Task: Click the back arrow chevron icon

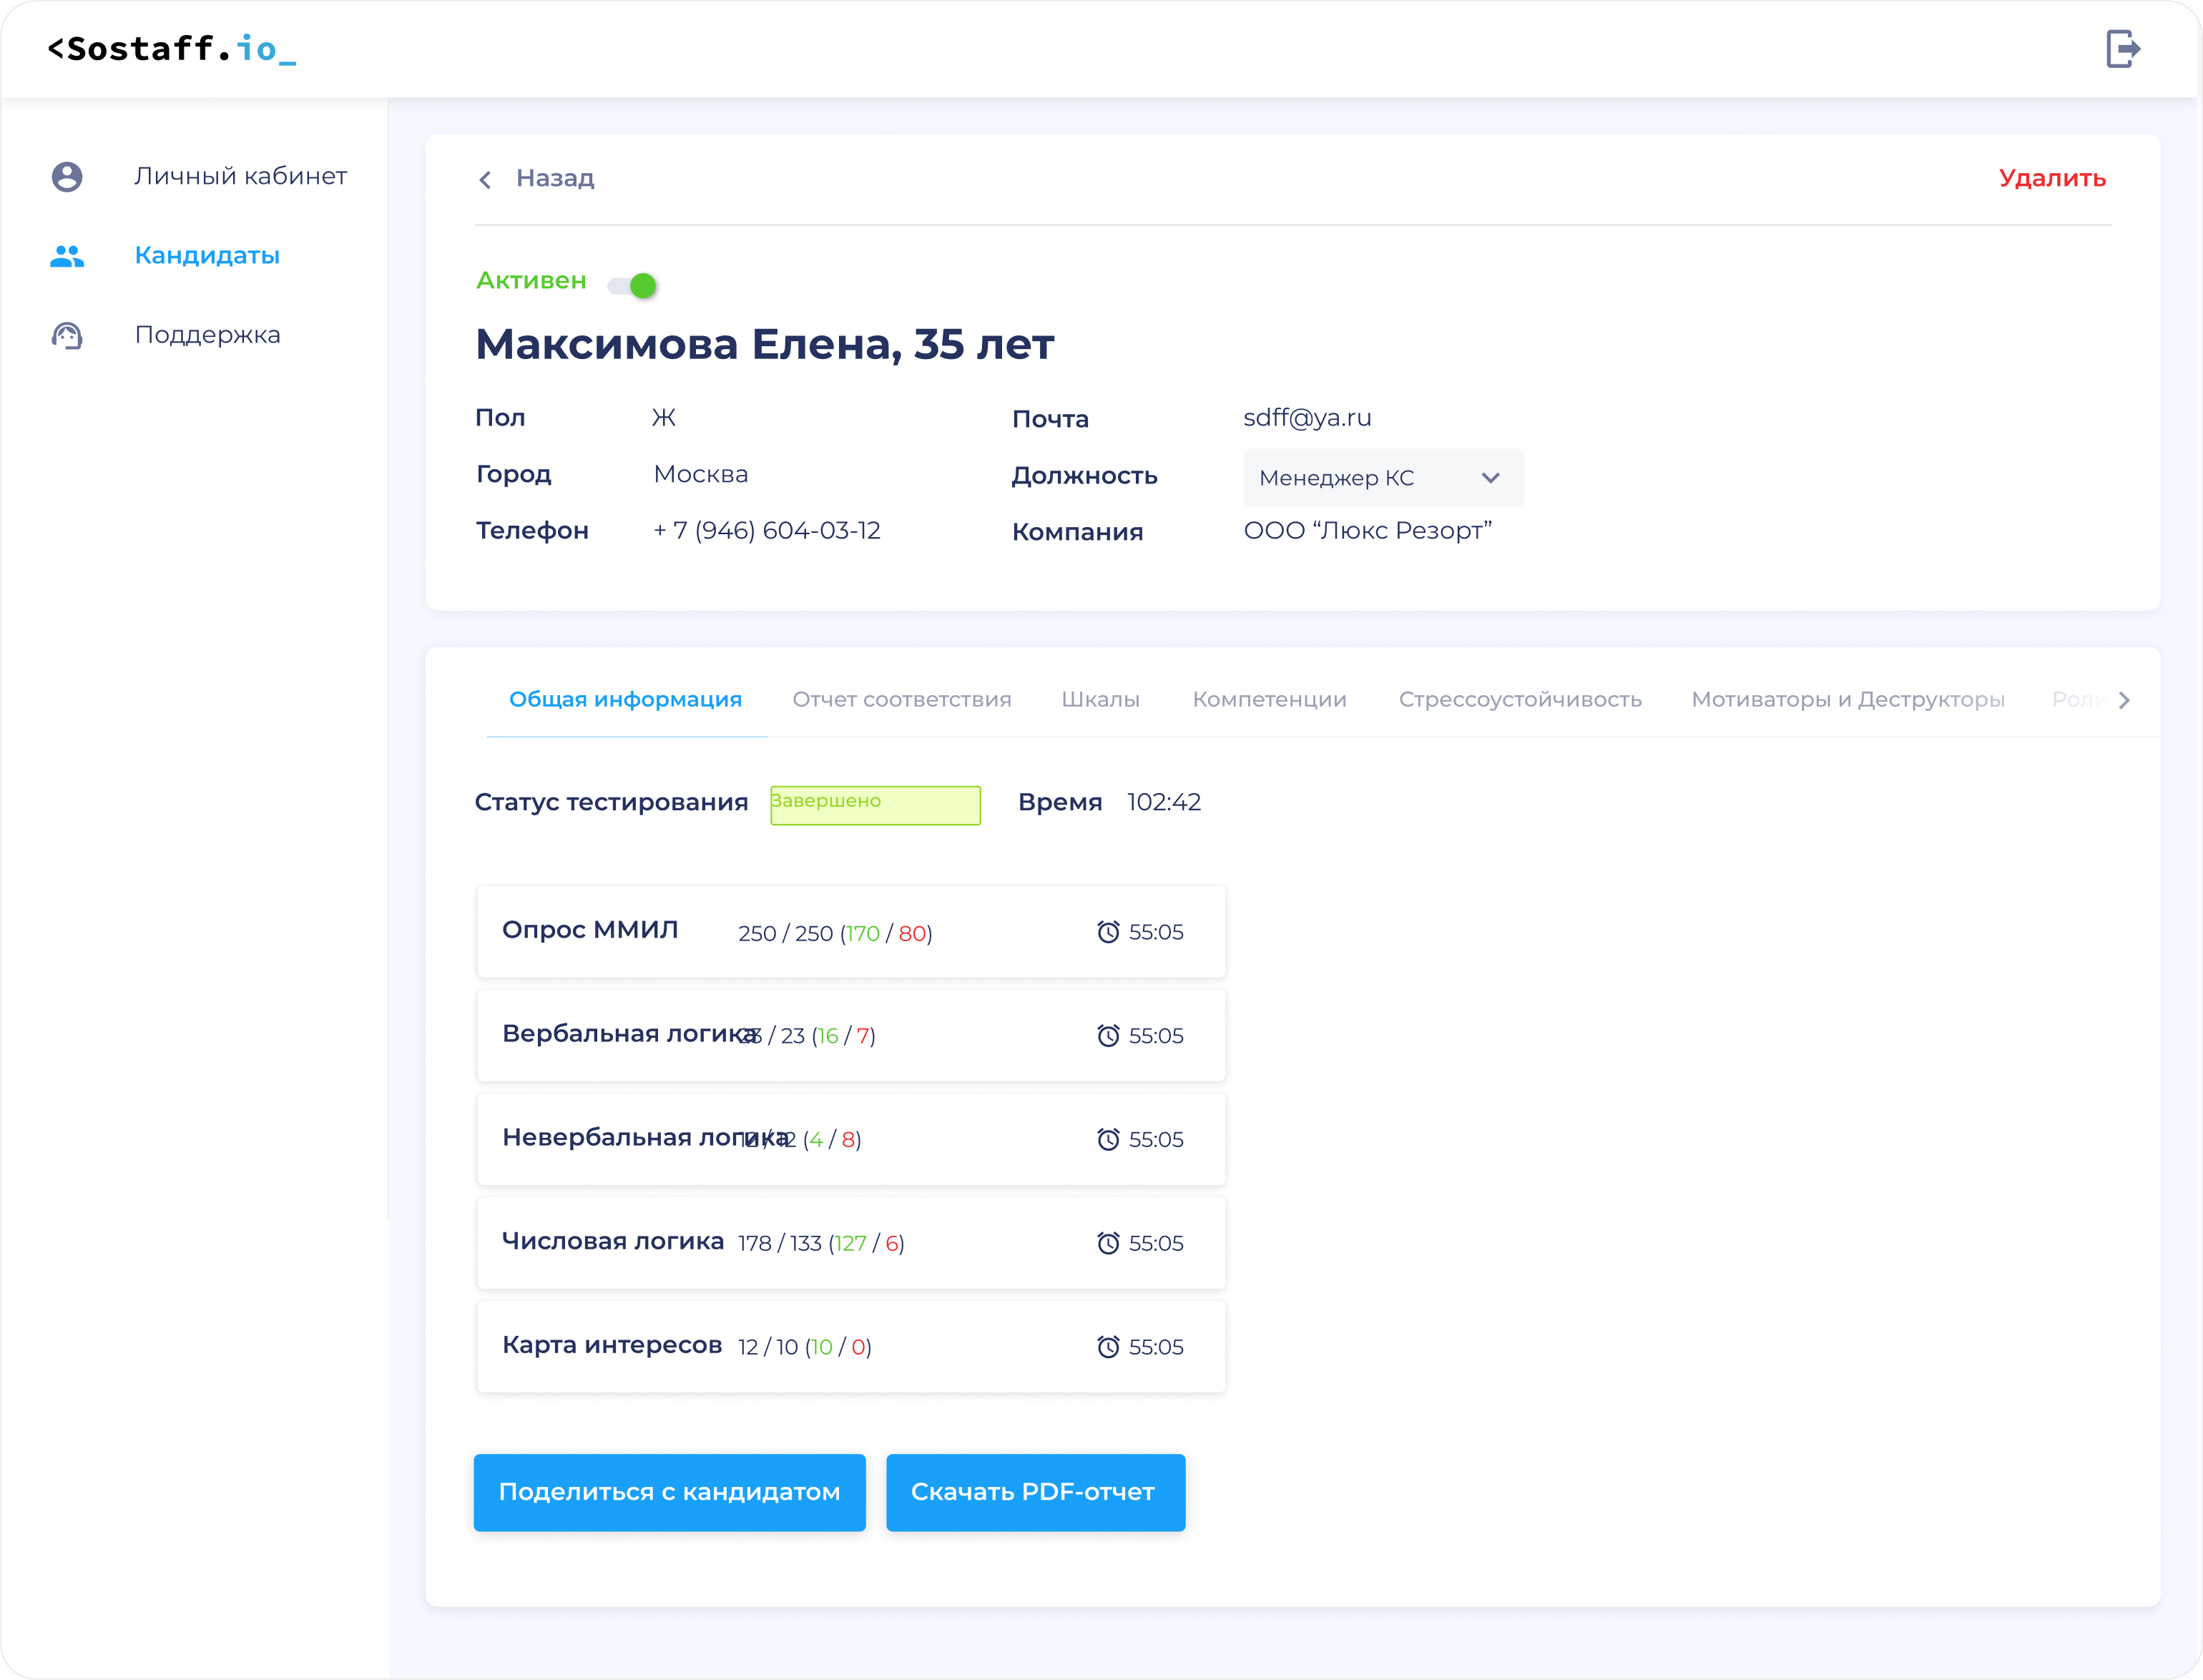Action: 485,179
